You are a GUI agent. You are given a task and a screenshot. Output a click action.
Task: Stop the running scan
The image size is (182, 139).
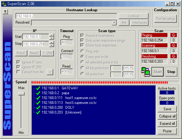(x=171, y=72)
